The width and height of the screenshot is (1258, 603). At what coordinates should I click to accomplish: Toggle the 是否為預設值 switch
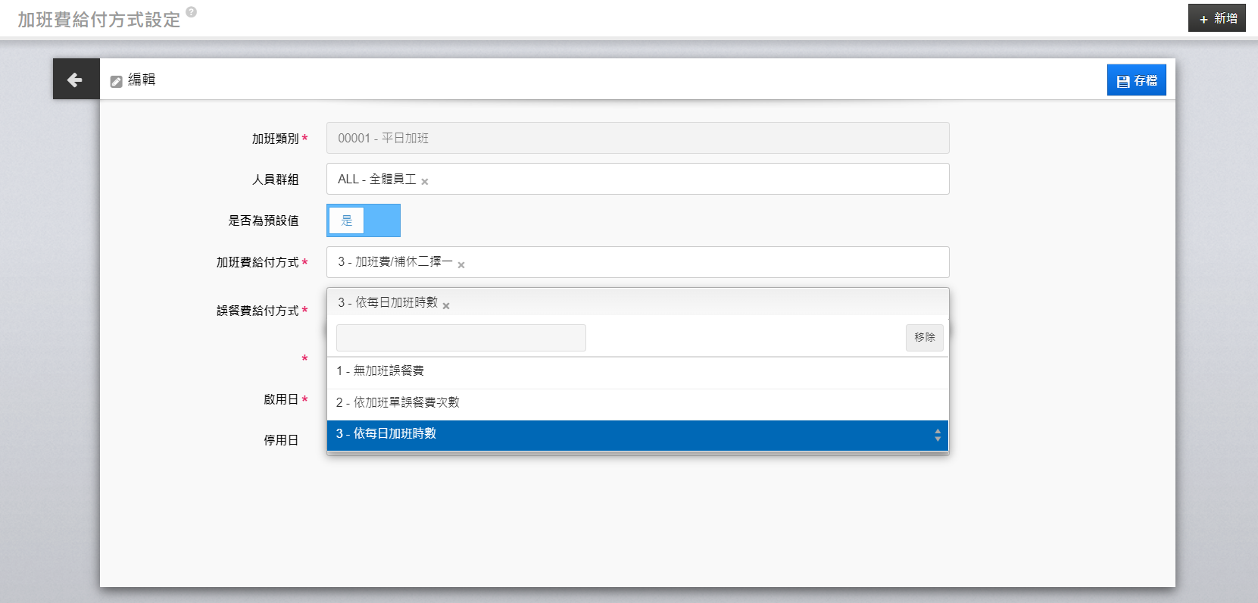364,220
